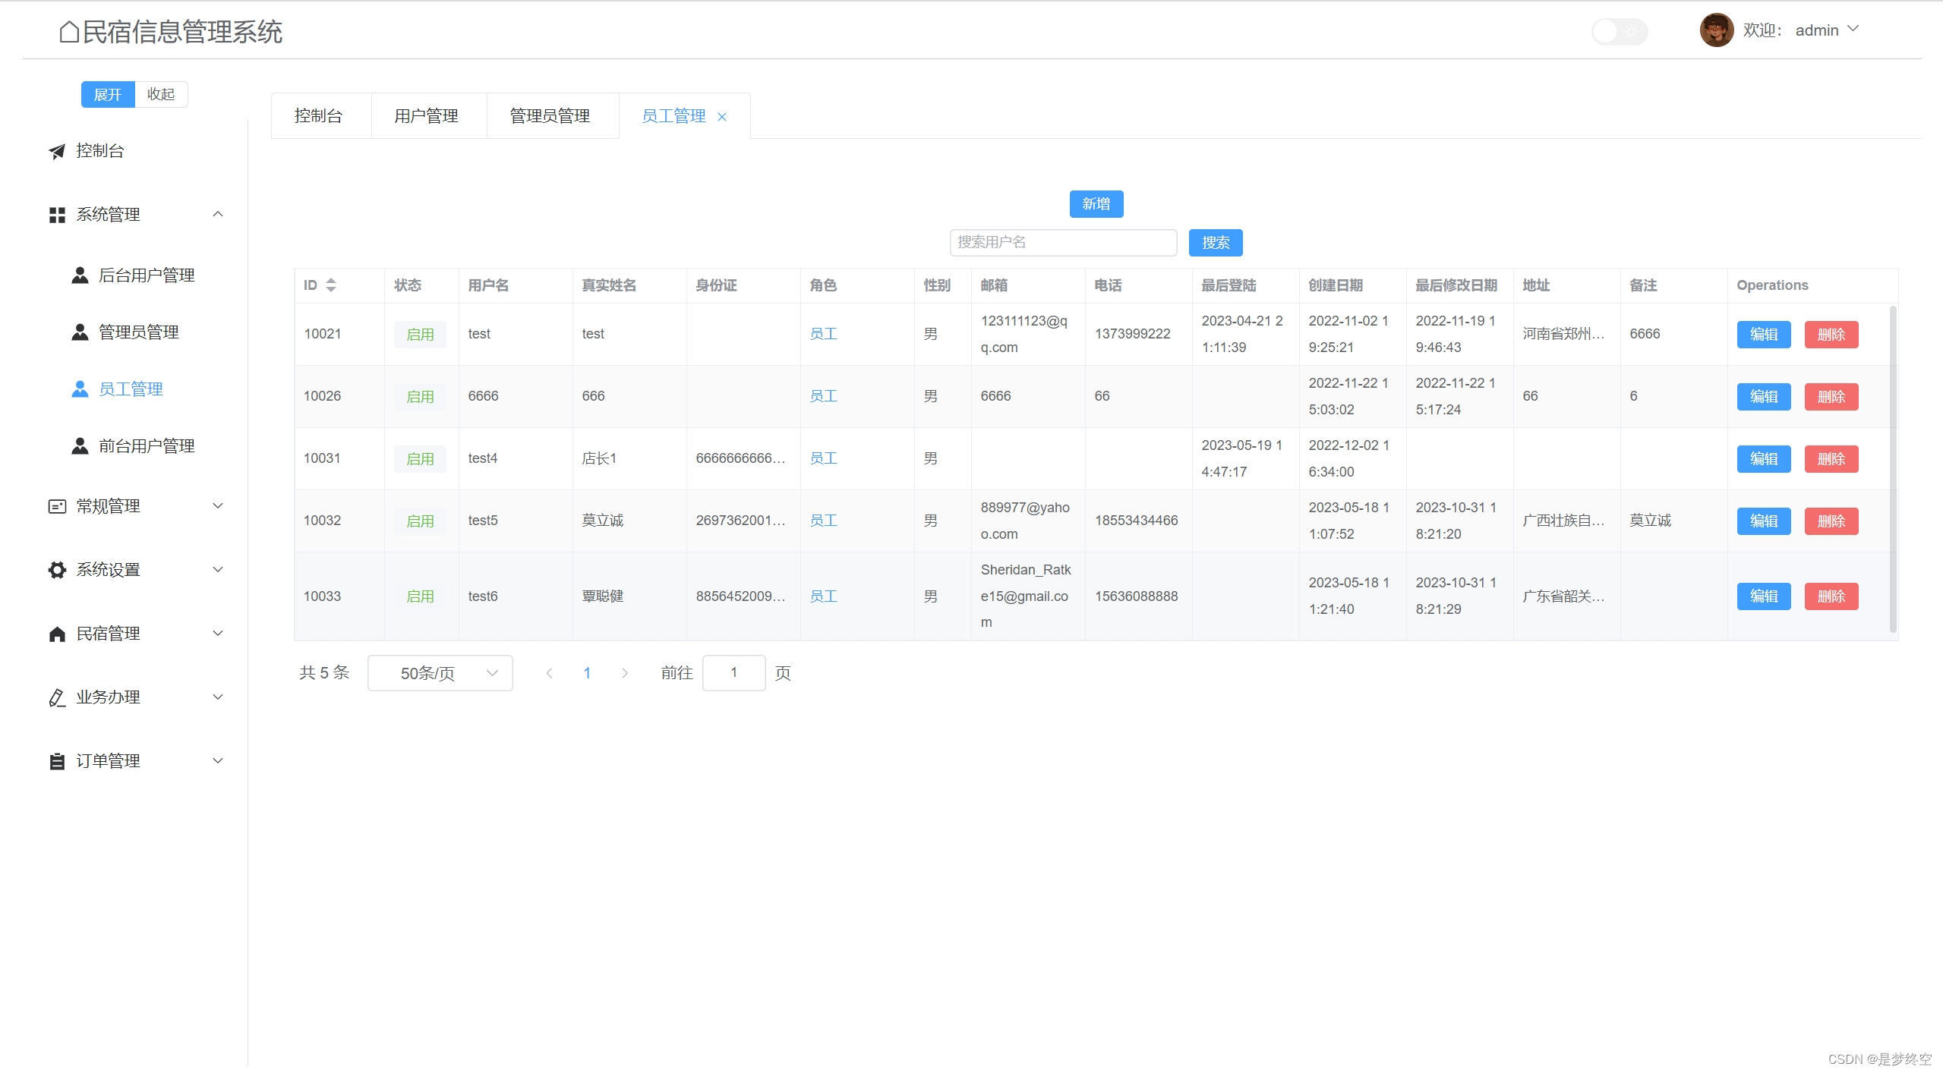Click the 员工 role link in row 10021
The width and height of the screenshot is (1943, 1073).
pyautogui.click(x=823, y=334)
